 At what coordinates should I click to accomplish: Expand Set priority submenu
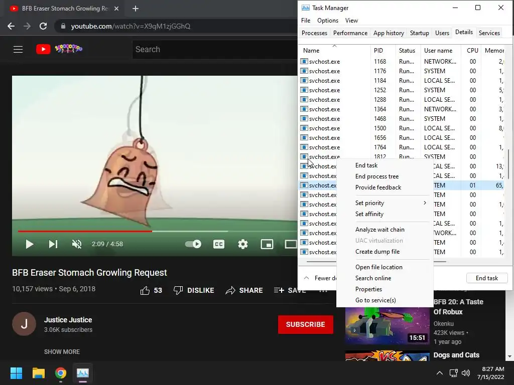point(385,203)
